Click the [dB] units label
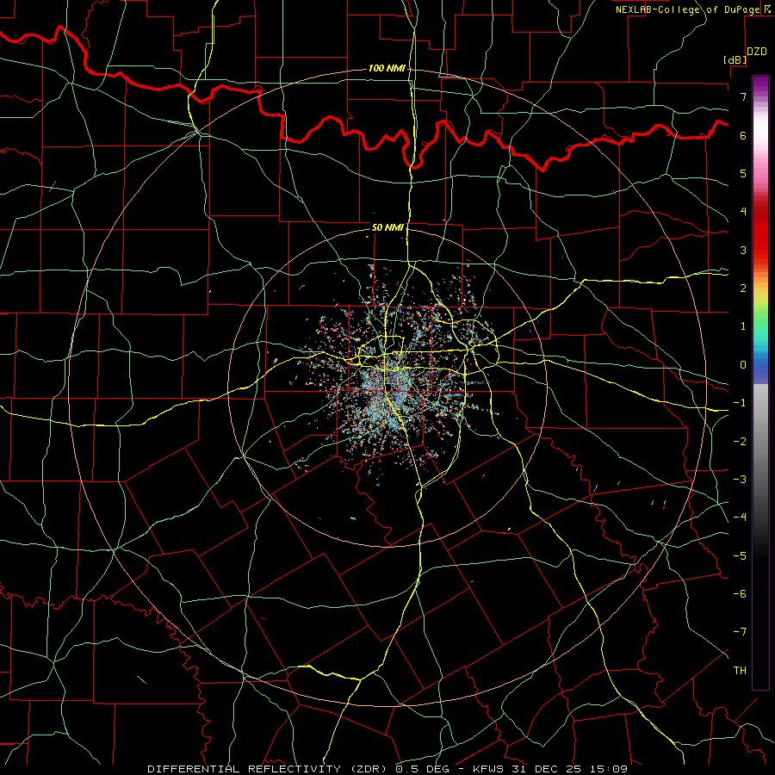The image size is (775, 775). coord(735,59)
